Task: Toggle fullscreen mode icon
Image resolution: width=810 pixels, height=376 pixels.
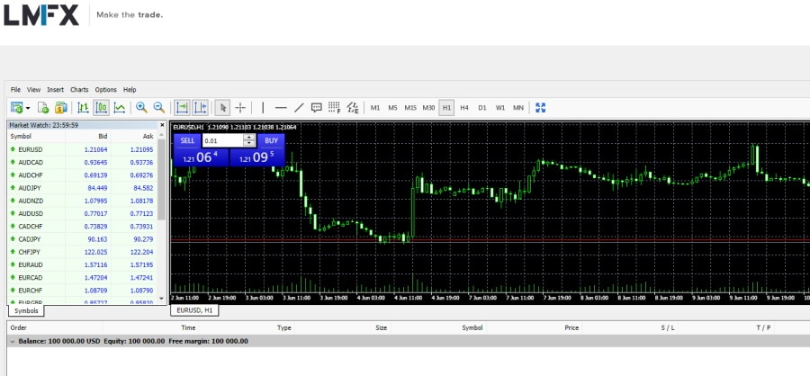Action: point(540,107)
